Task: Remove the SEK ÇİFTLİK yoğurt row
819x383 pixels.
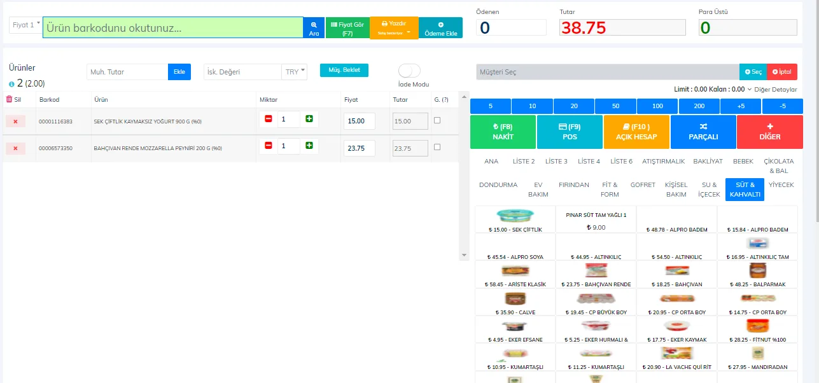Action: [15, 122]
